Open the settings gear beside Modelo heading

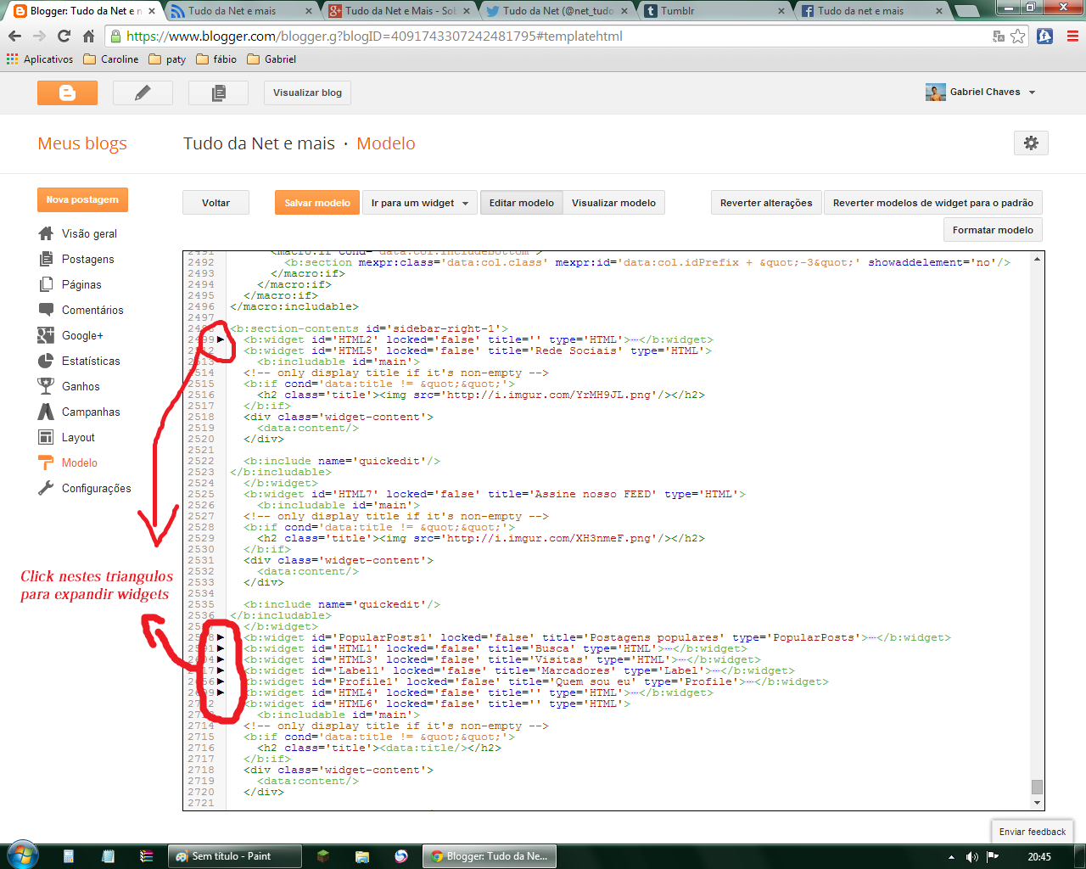tap(1031, 143)
